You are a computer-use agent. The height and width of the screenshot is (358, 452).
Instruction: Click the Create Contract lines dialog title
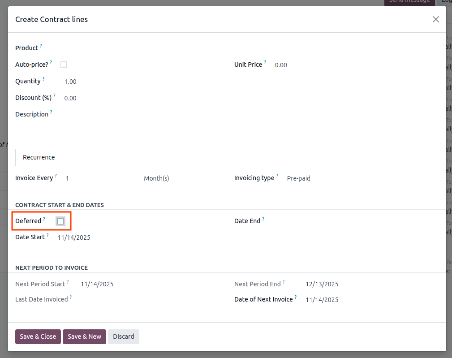(x=52, y=19)
